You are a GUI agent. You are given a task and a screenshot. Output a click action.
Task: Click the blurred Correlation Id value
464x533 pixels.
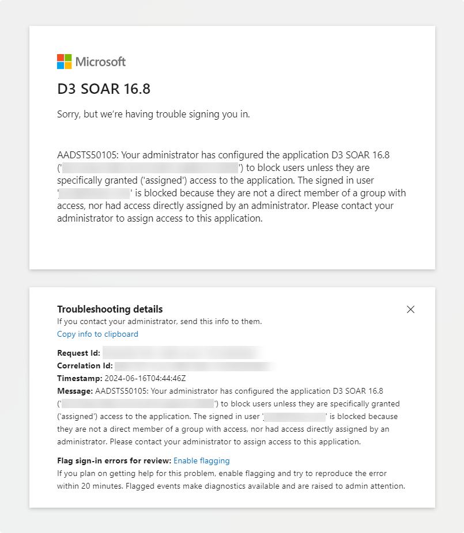click(196, 366)
